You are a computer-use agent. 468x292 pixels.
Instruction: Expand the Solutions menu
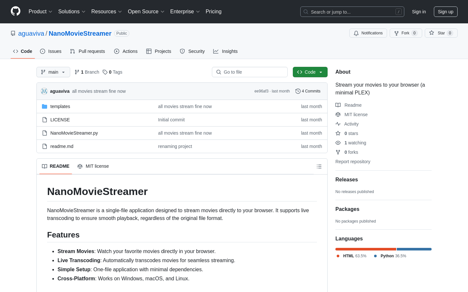pos(71,12)
